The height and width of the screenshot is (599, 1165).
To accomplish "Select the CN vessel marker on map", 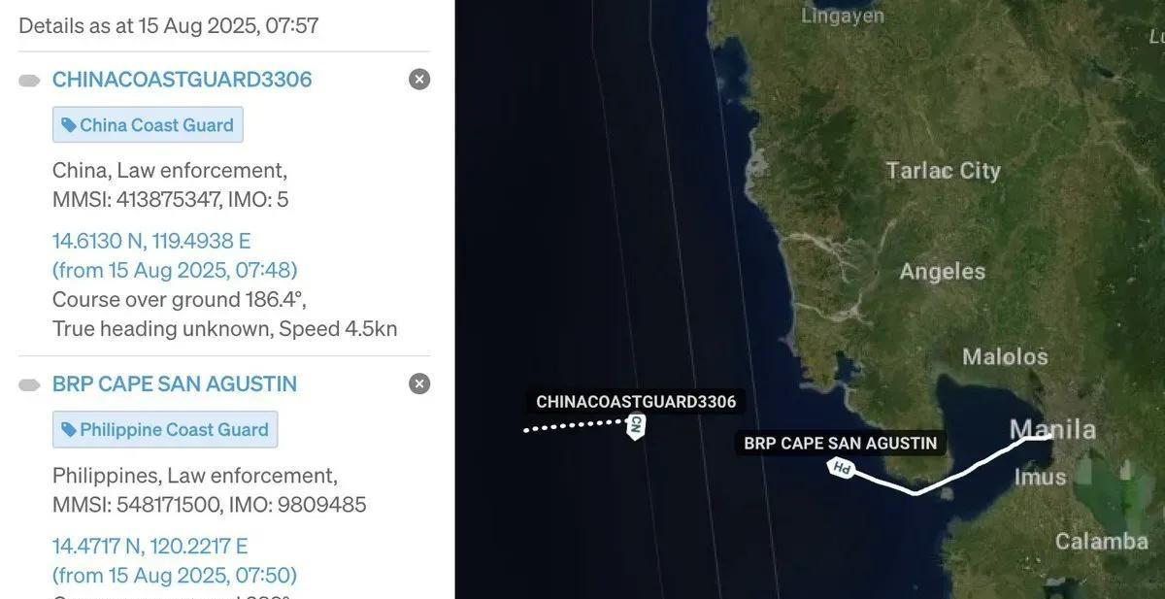I will (636, 425).
